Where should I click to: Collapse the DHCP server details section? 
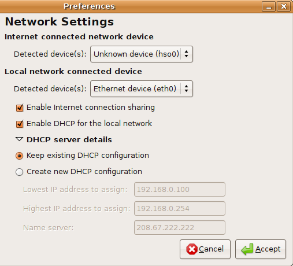pyautogui.click(x=20, y=139)
